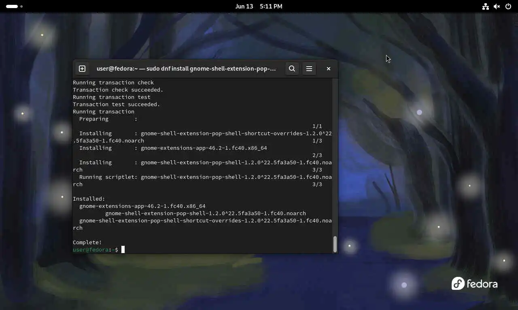Open the wired network status icon
Image resolution: width=518 pixels, height=310 pixels.
(485, 6)
